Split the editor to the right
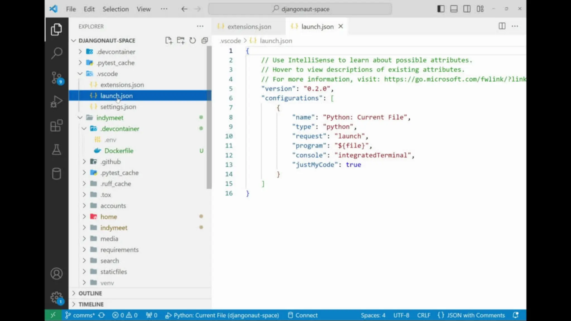This screenshot has height=321, width=571. (x=502, y=26)
